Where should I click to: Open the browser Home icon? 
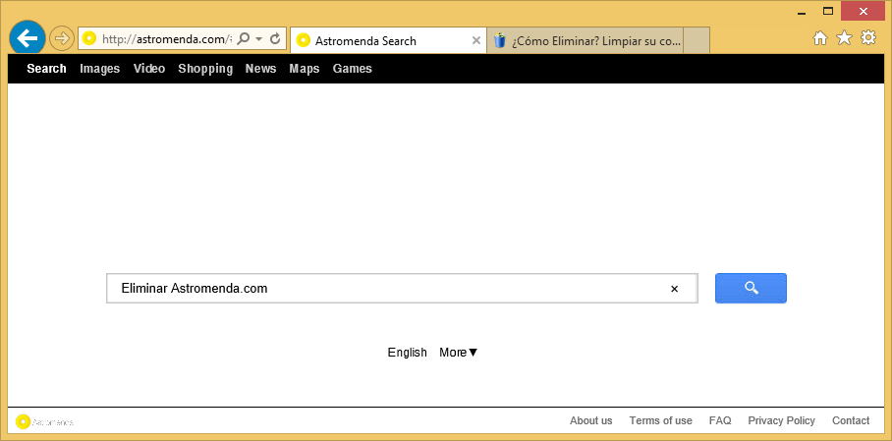tap(819, 38)
